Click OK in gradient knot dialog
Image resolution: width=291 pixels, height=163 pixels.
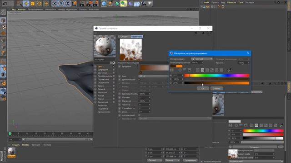(x=203, y=89)
